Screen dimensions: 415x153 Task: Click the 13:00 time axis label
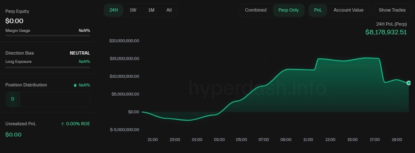tap(330, 140)
